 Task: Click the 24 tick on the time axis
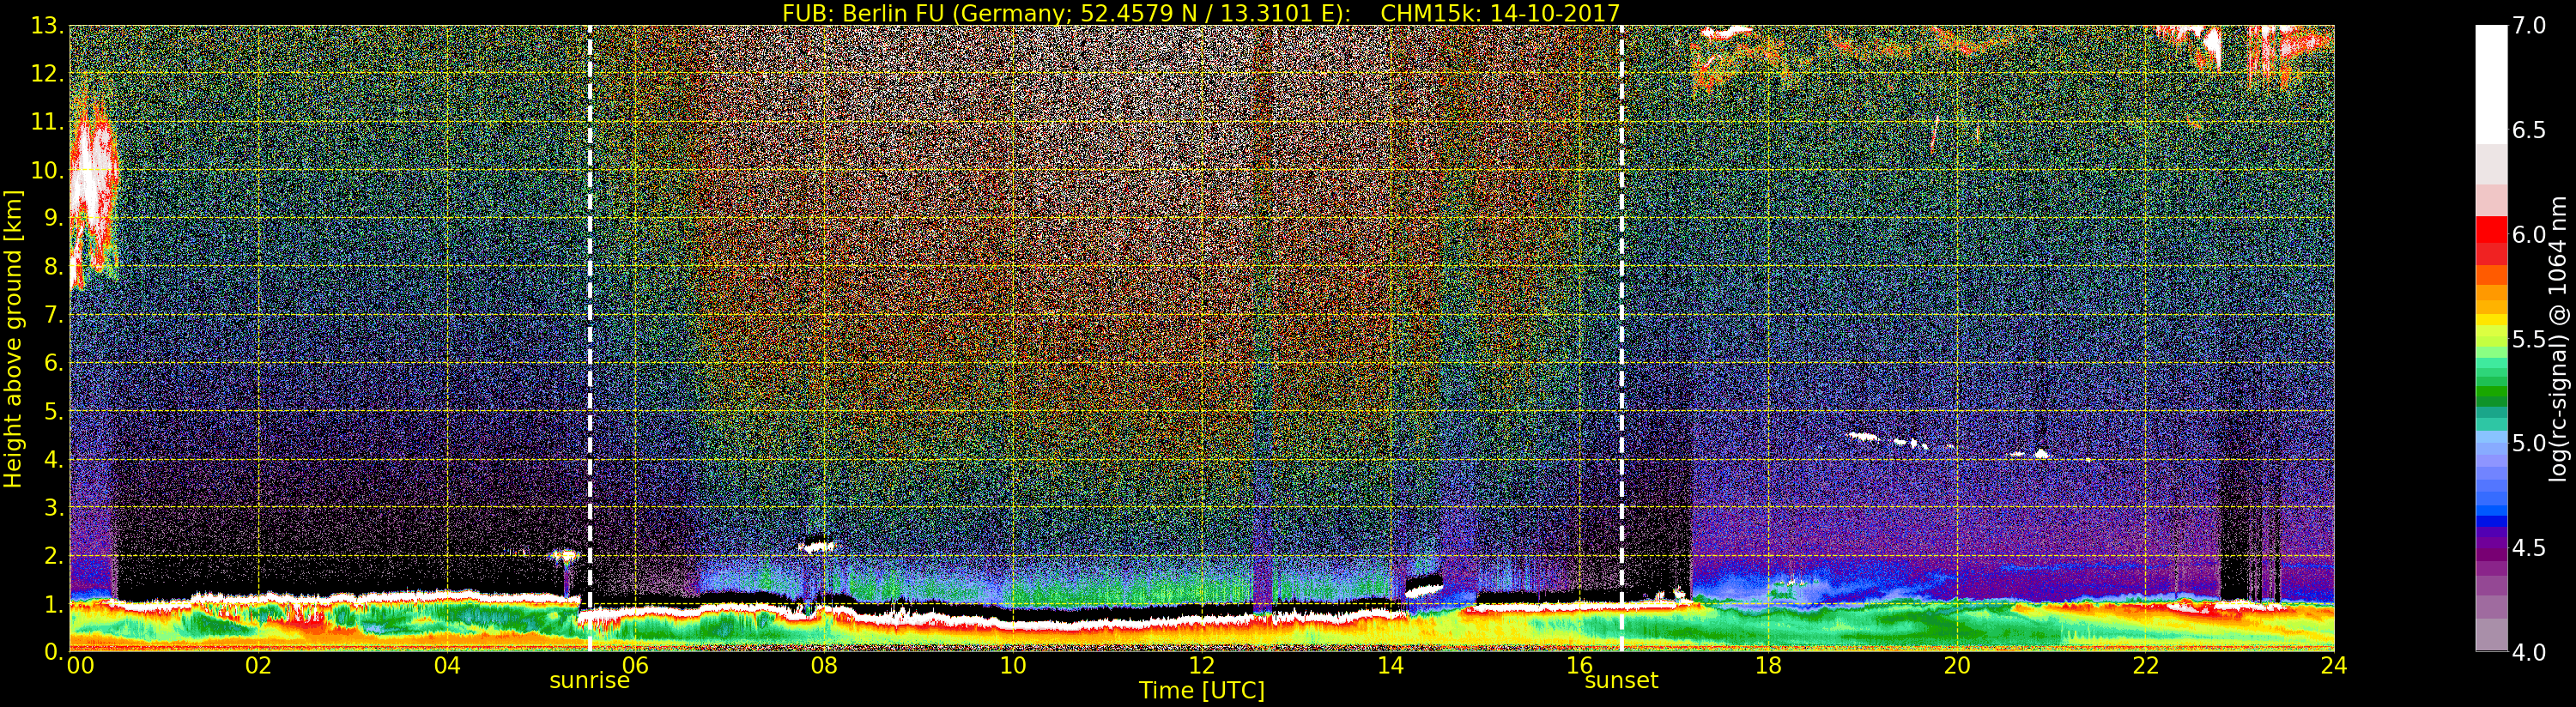click(2333, 666)
